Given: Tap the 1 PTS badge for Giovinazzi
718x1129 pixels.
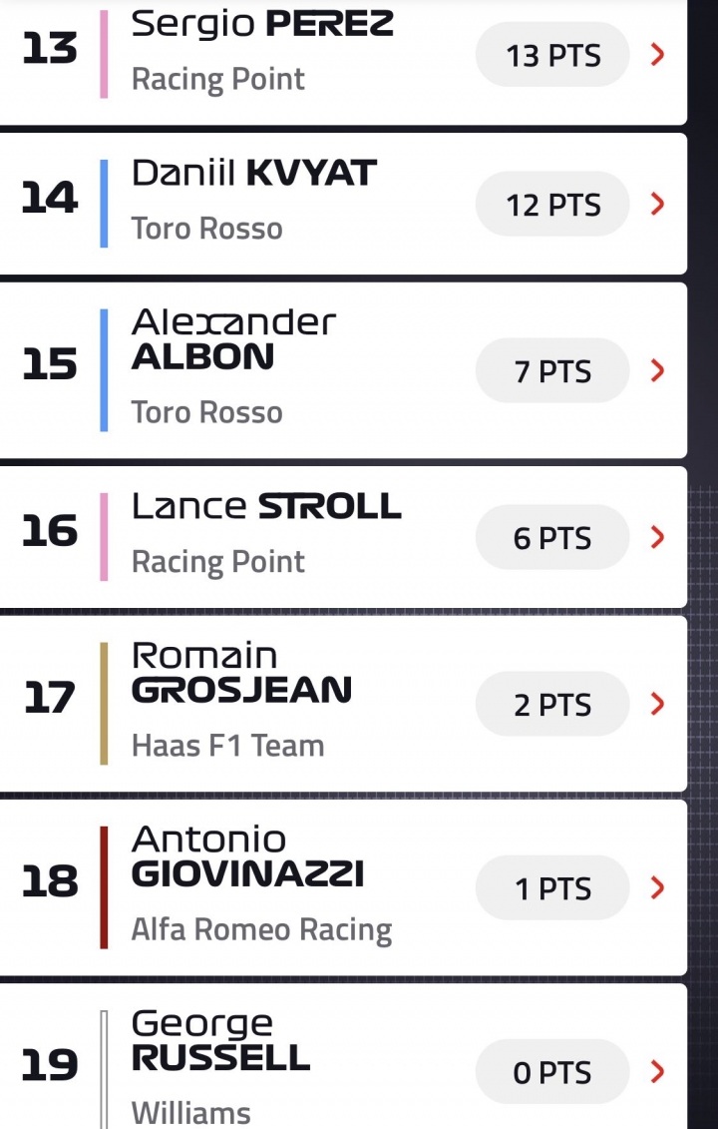Looking at the screenshot, I should click(552, 887).
